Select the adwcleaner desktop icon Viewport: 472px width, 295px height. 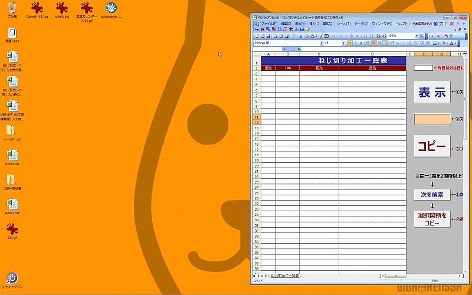click(111, 10)
